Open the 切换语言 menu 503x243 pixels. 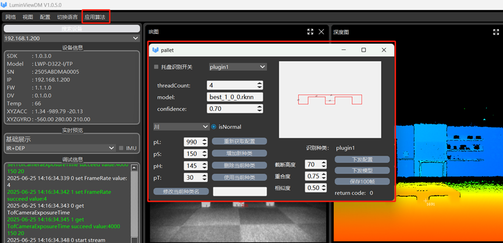point(67,17)
